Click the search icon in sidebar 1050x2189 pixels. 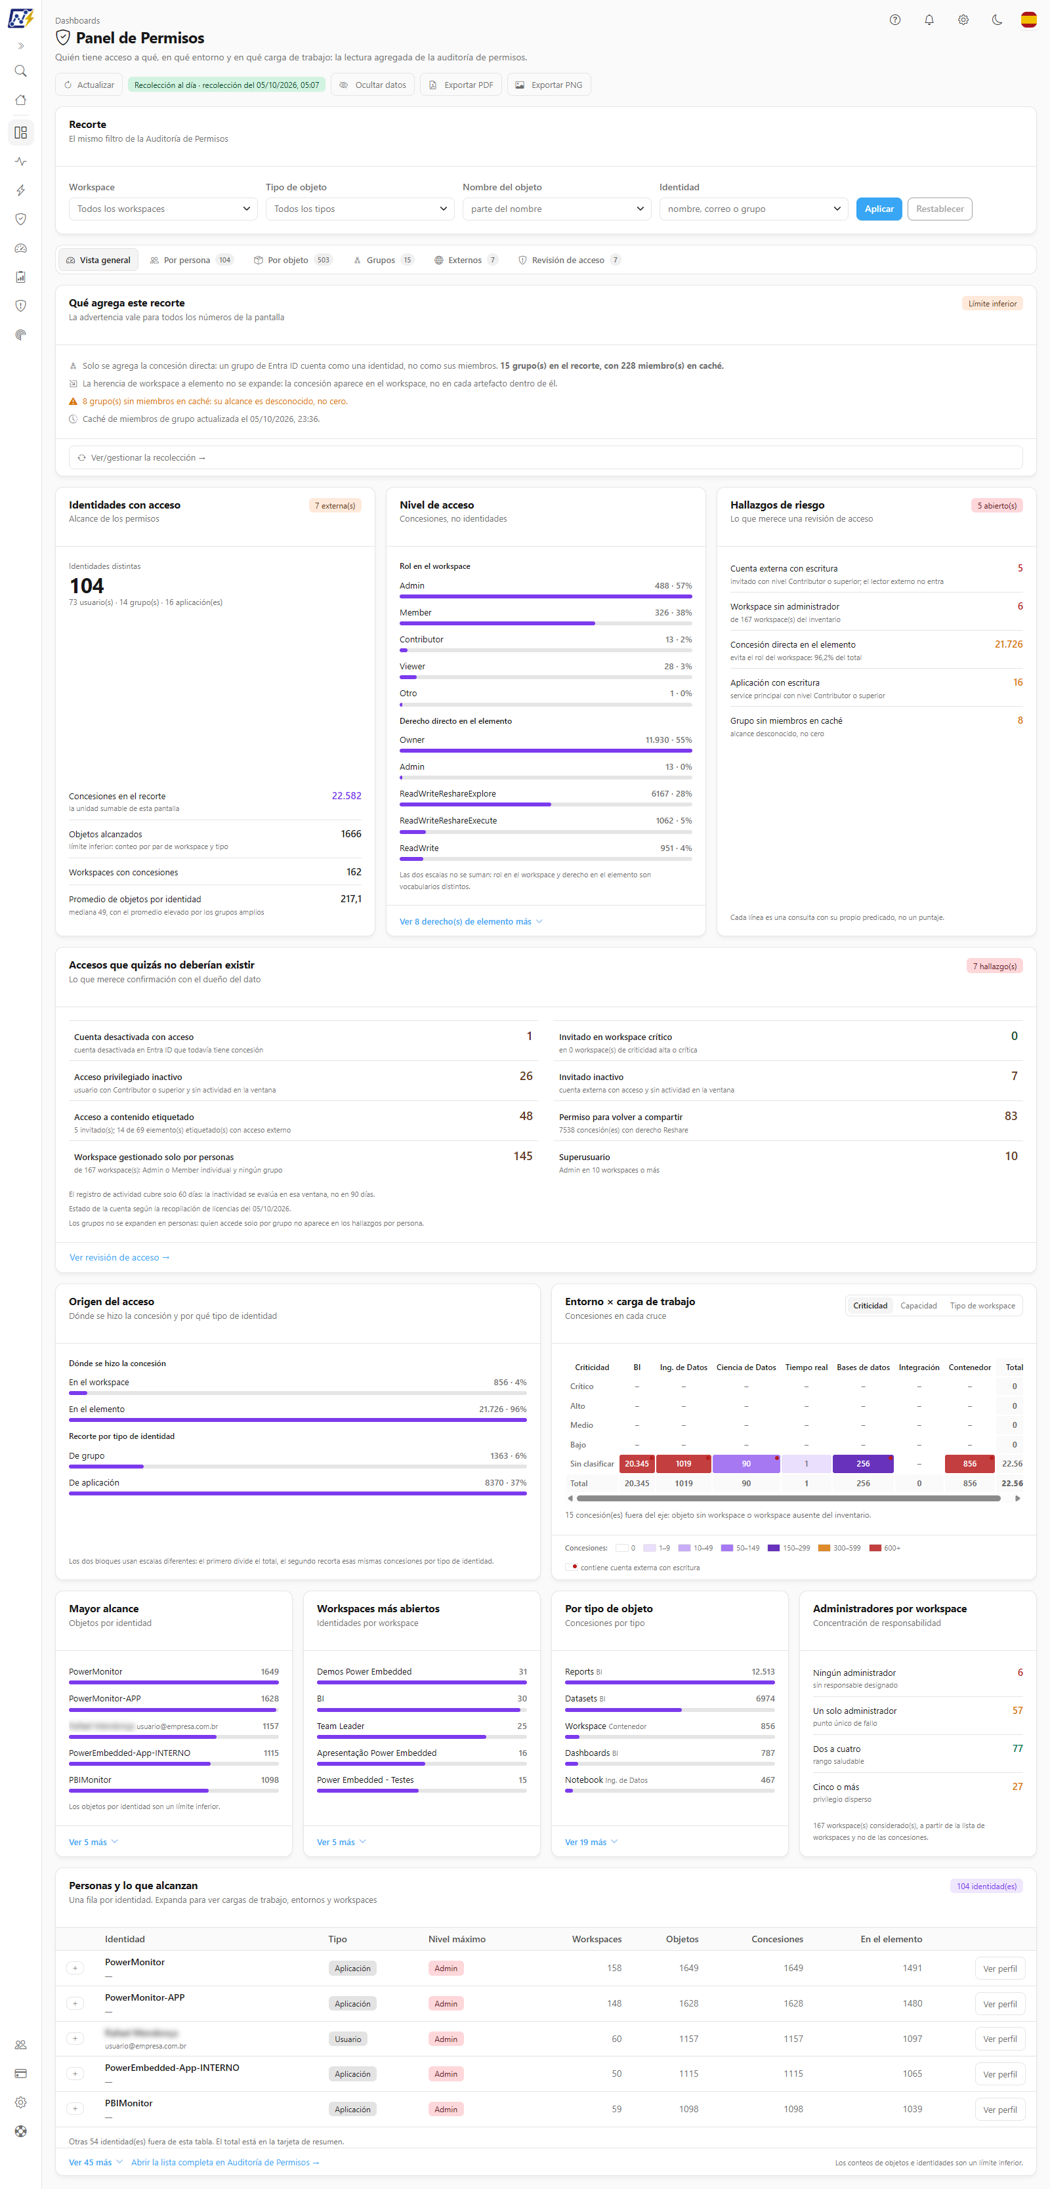[x=20, y=72]
